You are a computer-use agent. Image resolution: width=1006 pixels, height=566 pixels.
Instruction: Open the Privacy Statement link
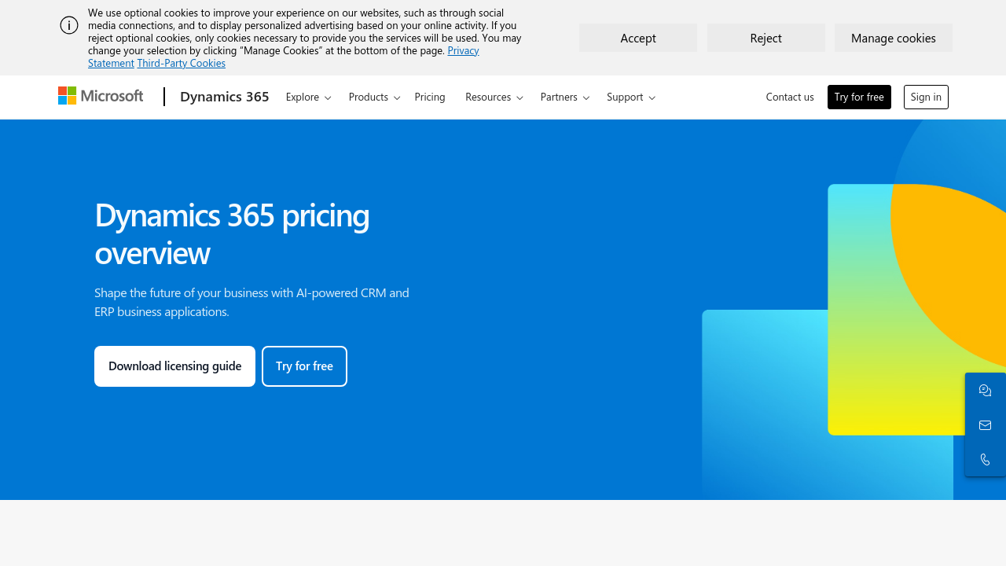(463, 50)
